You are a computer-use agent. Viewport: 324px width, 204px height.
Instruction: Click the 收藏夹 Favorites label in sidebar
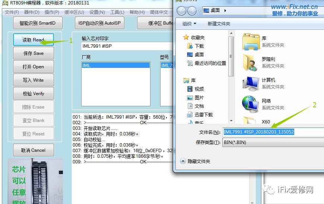tap(198, 37)
